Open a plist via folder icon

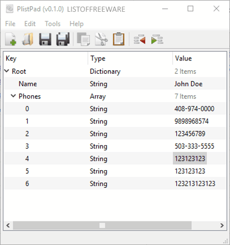tap(28, 39)
